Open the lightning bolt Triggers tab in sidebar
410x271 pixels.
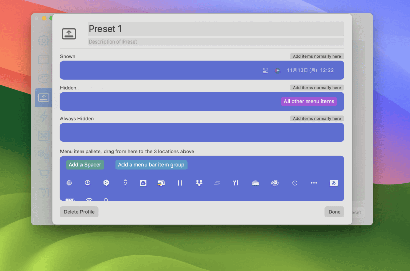pyautogui.click(x=44, y=117)
